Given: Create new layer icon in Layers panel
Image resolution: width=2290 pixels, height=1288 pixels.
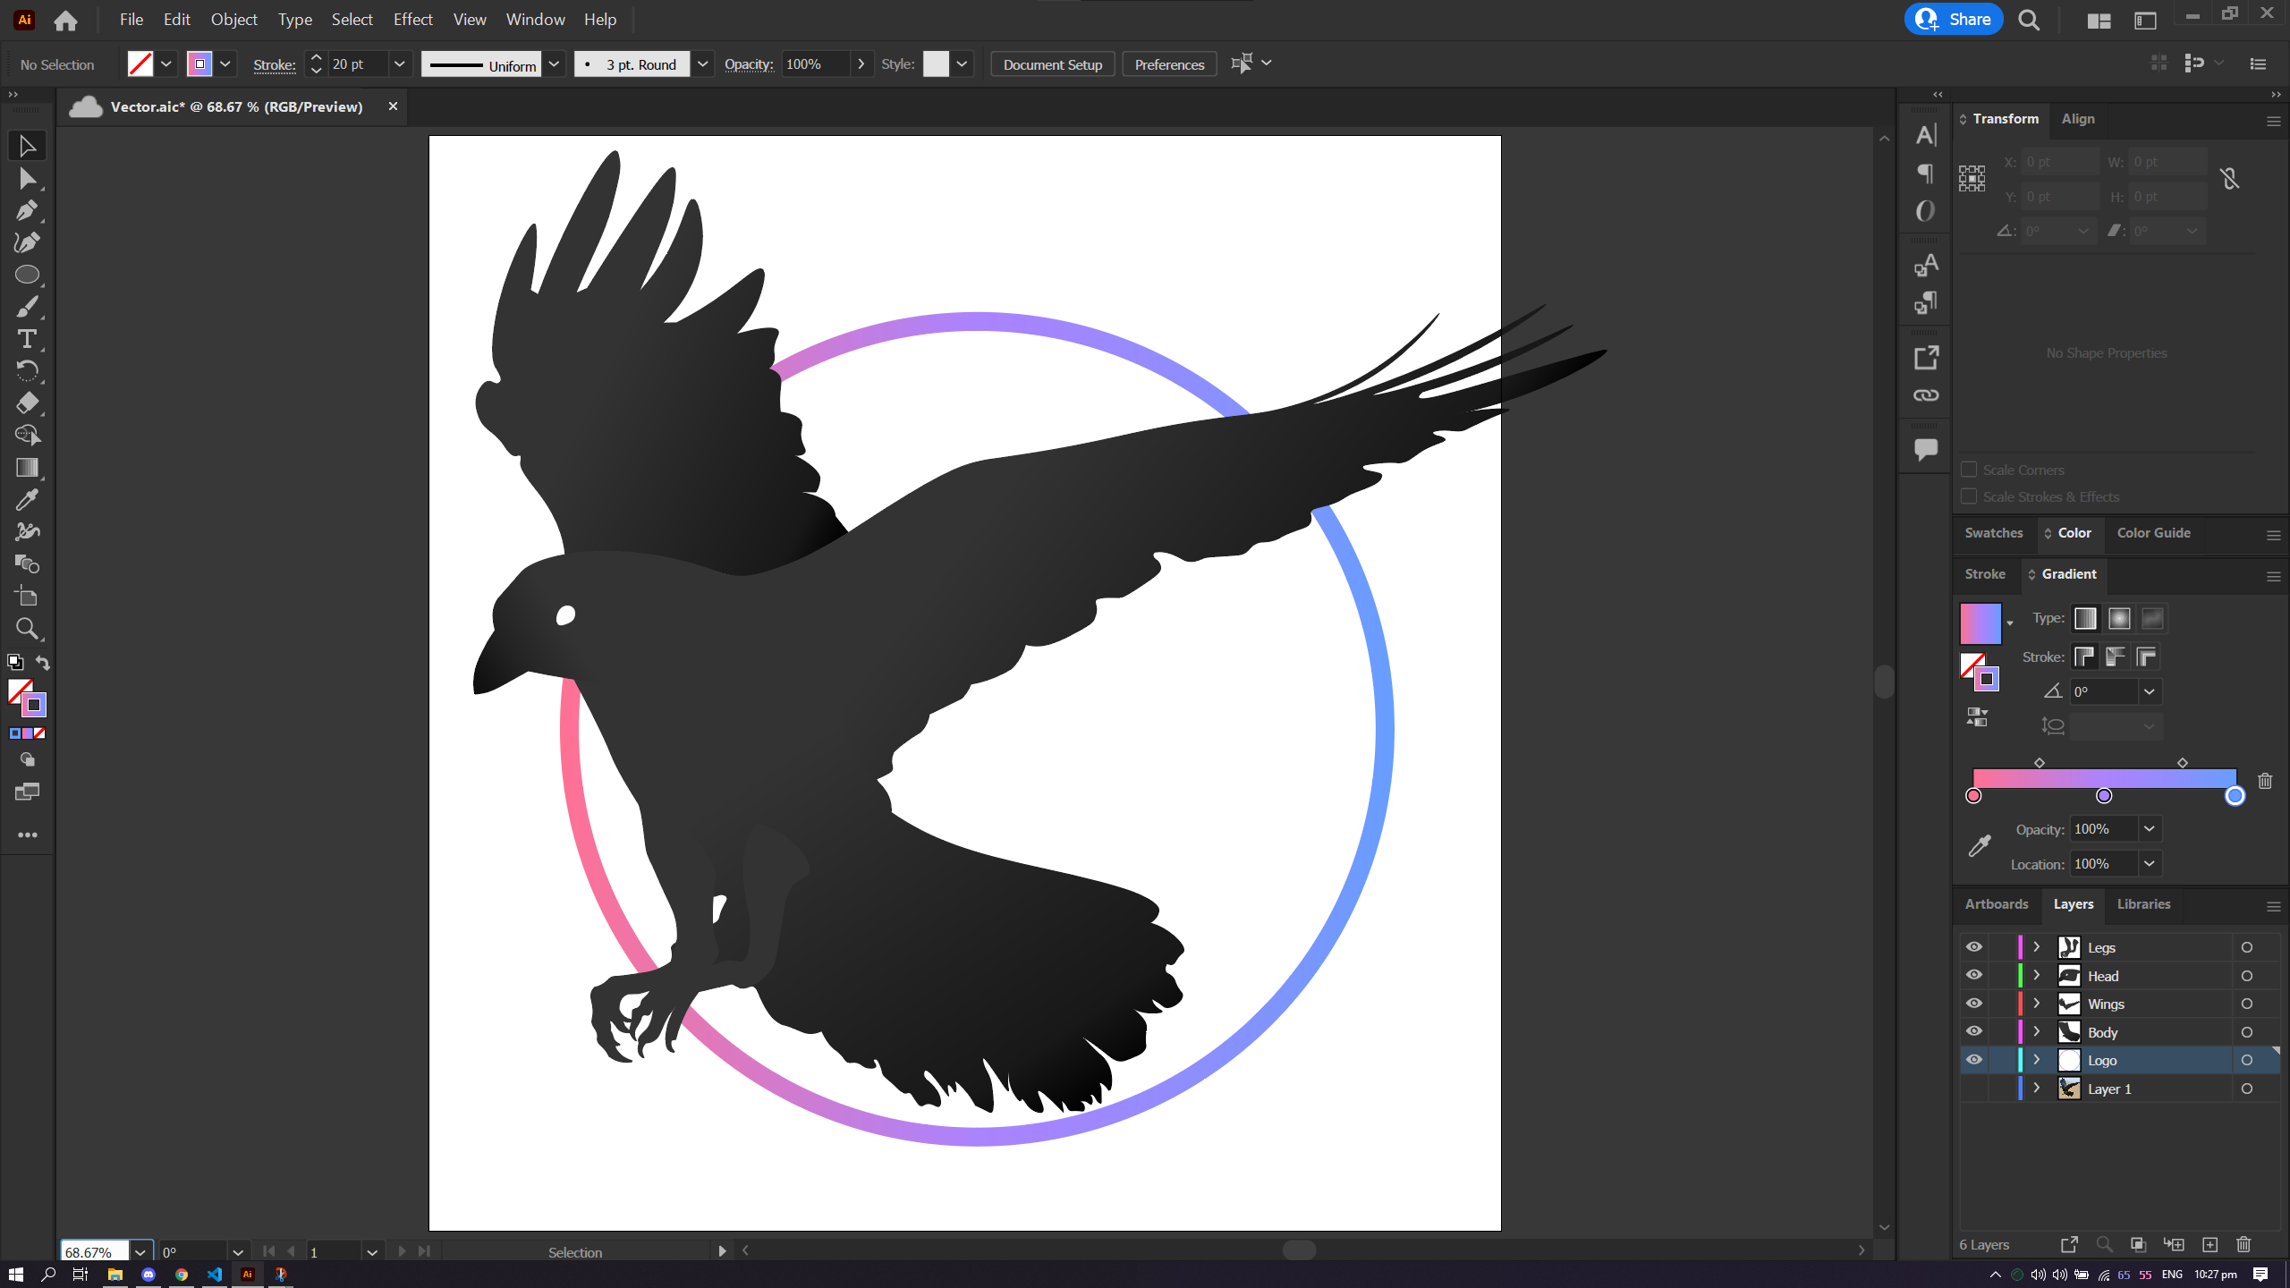Looking at the screenshot, I should (x=2209, y=1244).
